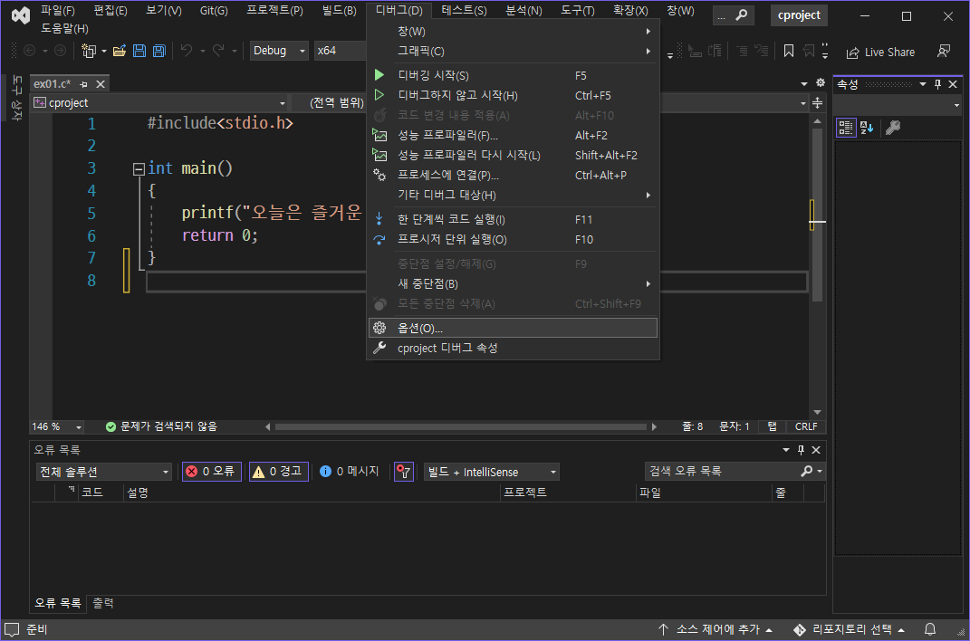Open the Build (빌드) menu
The image size is (970, 641).
point(339,11)
